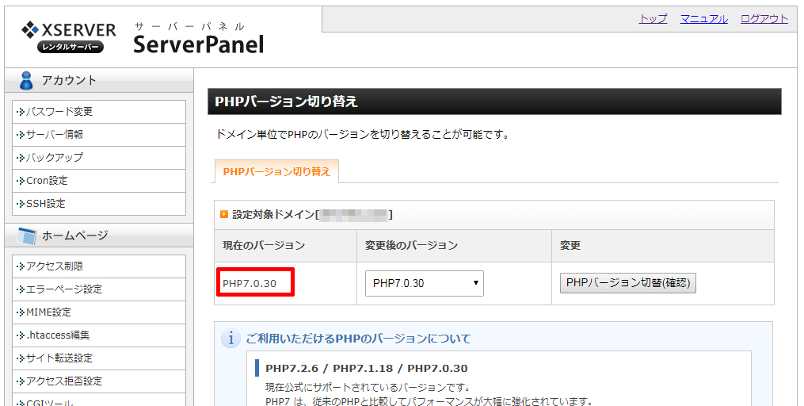The width and height of the screenshot is (804, 406).
Task: Open アクセス制限 settings
Action: pos(55,266)
